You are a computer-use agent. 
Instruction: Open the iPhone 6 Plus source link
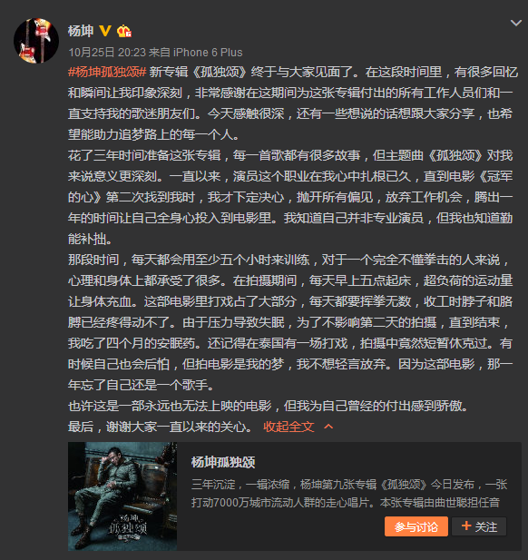tap(208, 53)
